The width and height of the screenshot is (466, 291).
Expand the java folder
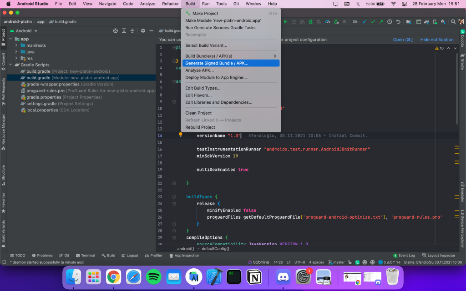16,52
